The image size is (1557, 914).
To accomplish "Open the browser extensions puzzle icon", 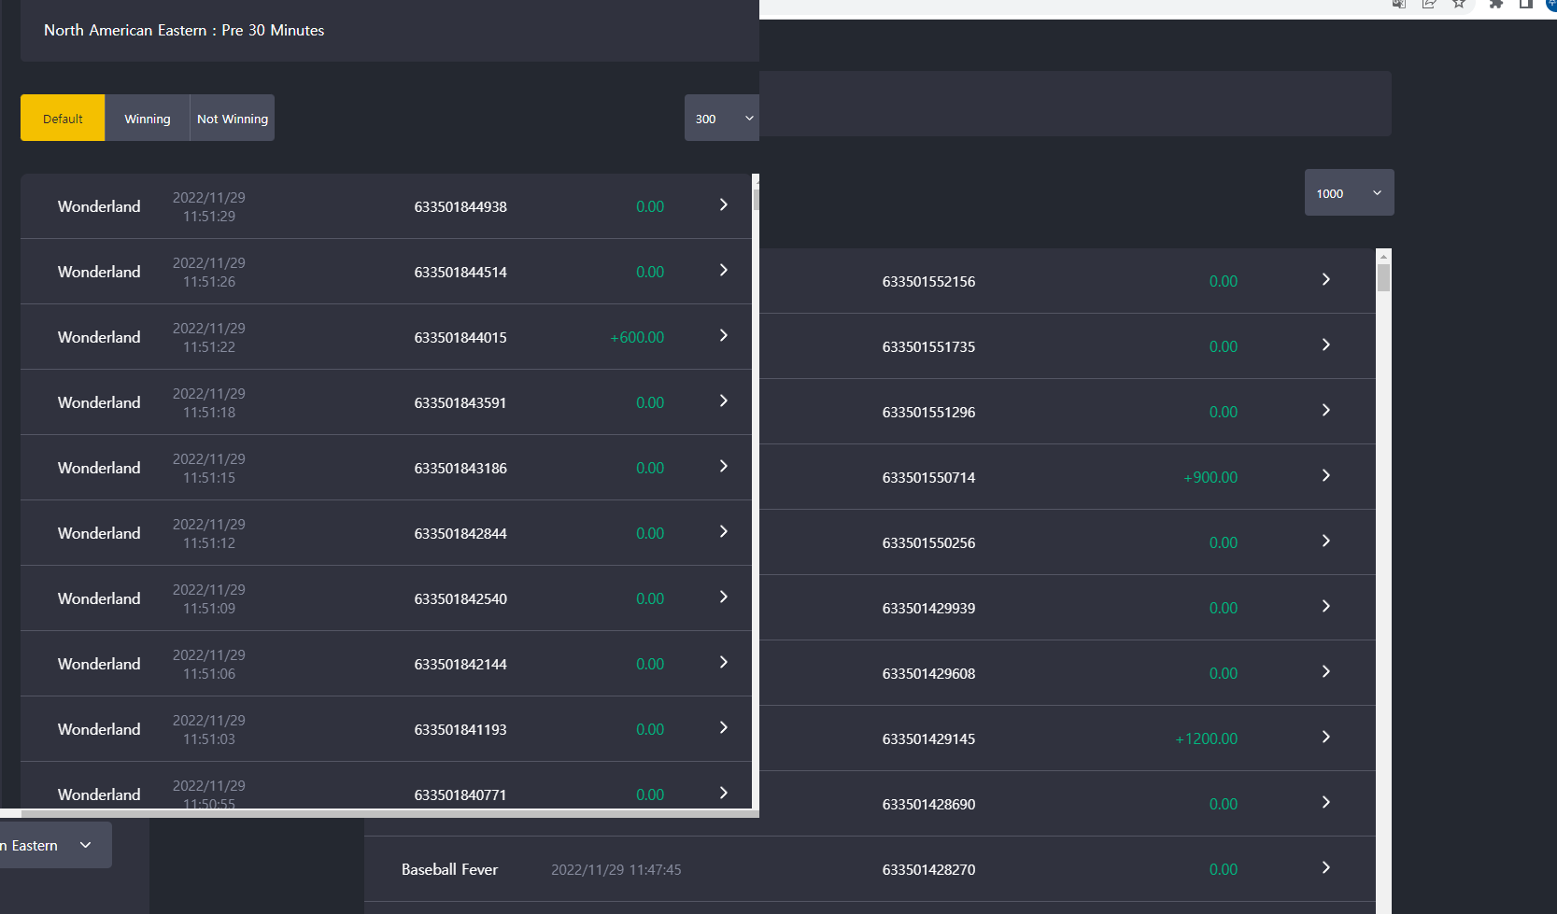I will coord(1495,4).
